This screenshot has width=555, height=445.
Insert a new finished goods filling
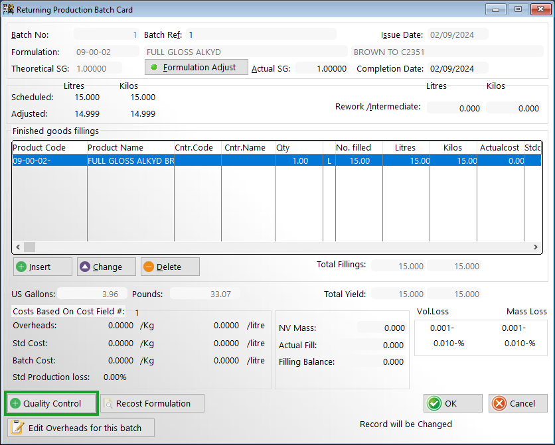point(42,267)
